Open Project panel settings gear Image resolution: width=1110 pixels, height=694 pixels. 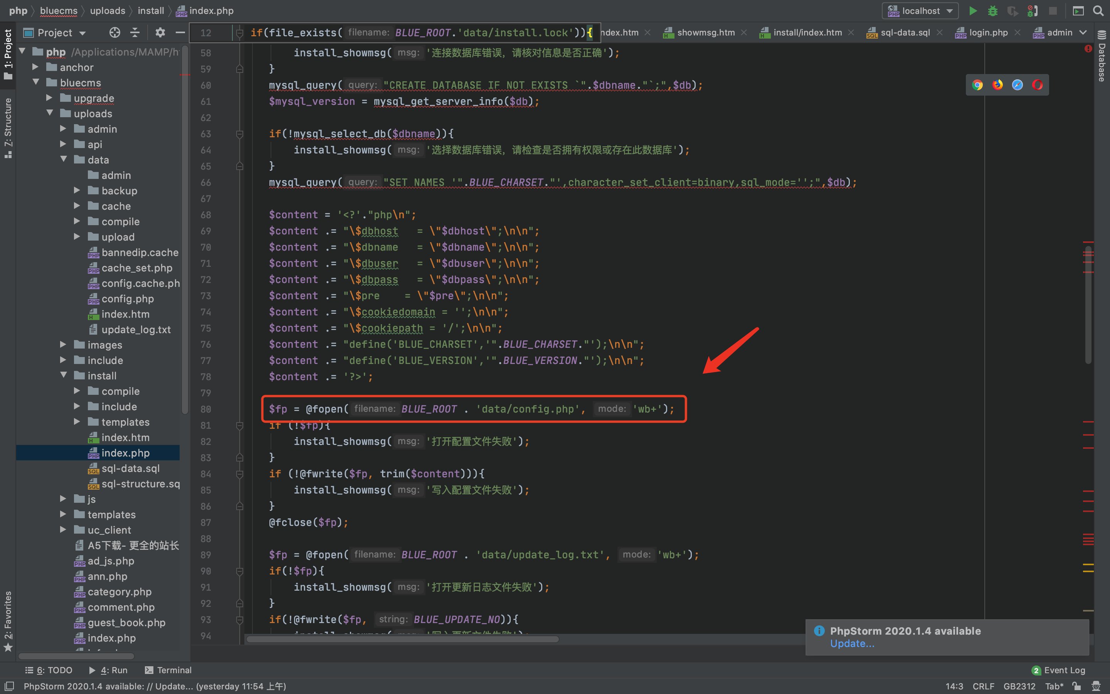pos(160,33)
